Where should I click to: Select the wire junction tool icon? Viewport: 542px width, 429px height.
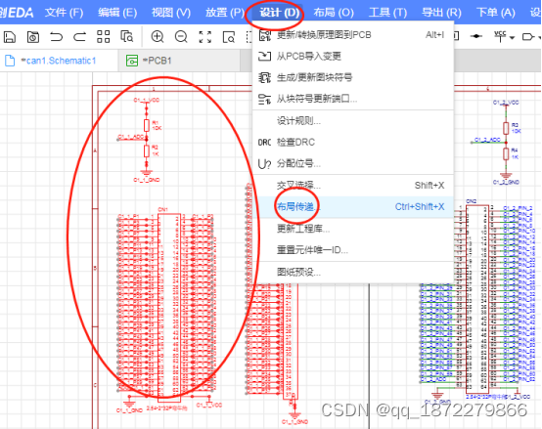pyautogui.click(x=476, y=36)
